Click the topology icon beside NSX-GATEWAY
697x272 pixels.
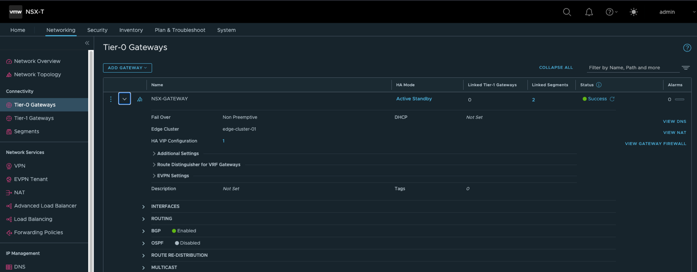click(140, 99)
